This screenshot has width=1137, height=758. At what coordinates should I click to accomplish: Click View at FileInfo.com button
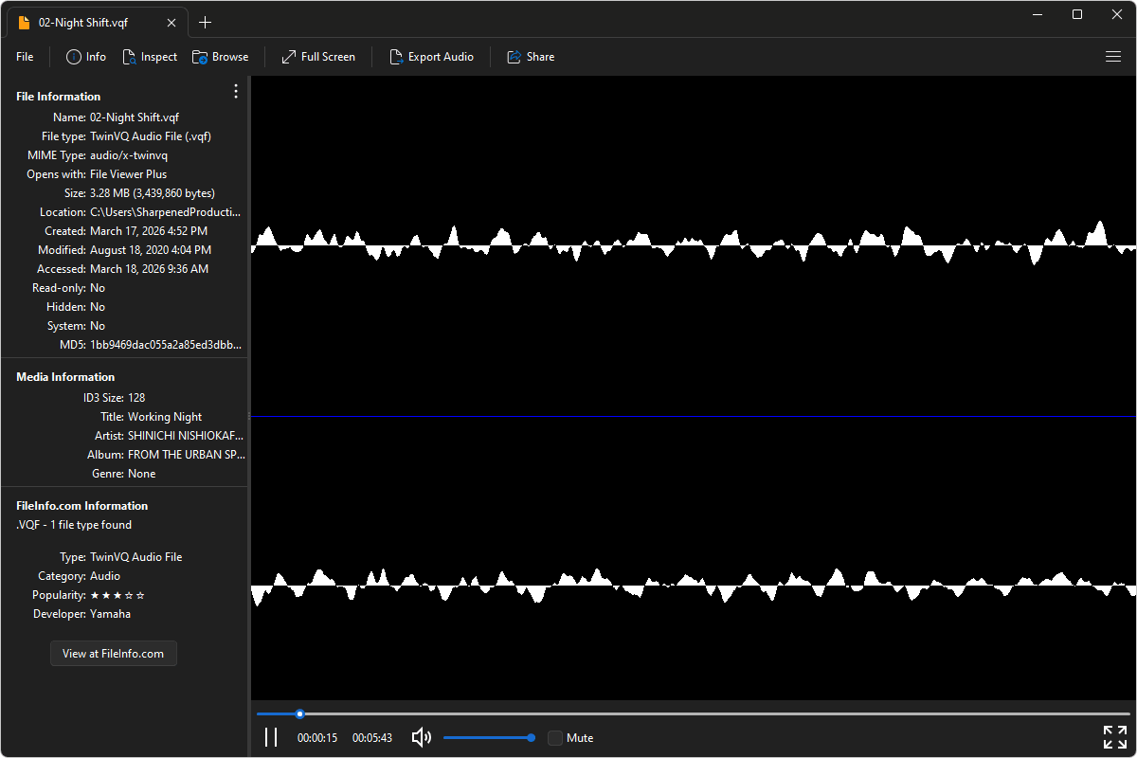point(113,653)
